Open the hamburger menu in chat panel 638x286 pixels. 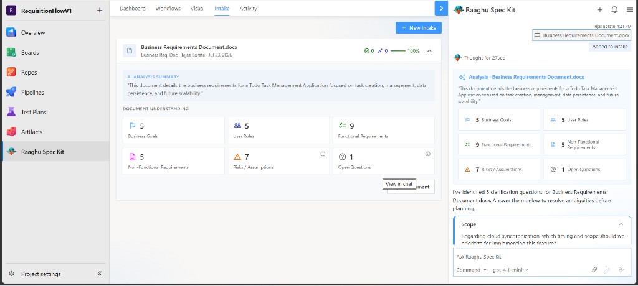629,10
